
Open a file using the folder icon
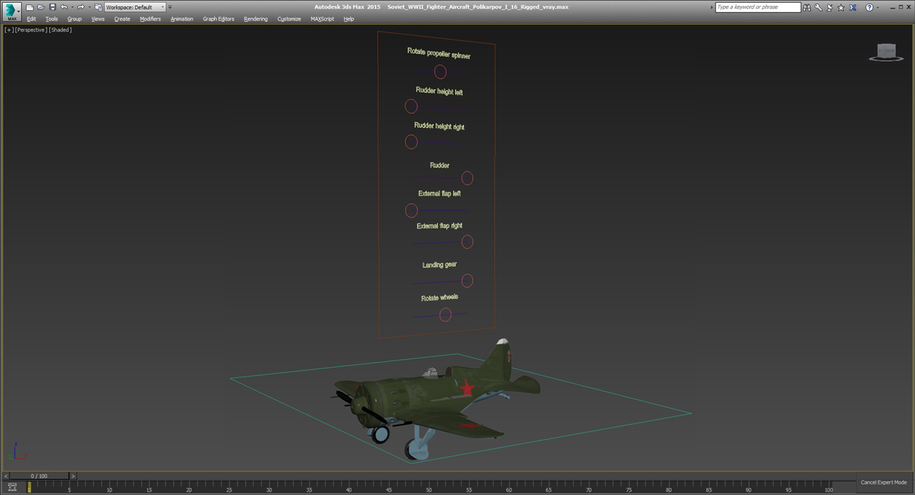tap(41, 7)
